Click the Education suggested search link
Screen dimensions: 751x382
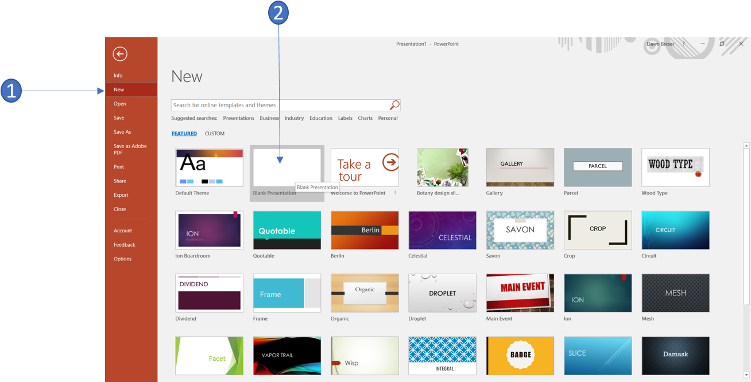(x=320, y=118)
